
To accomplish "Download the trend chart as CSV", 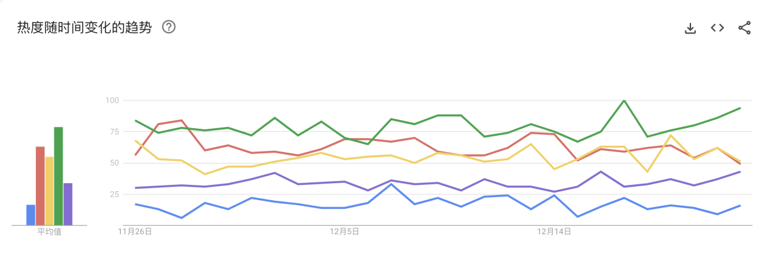I will [x=690, y=28].
